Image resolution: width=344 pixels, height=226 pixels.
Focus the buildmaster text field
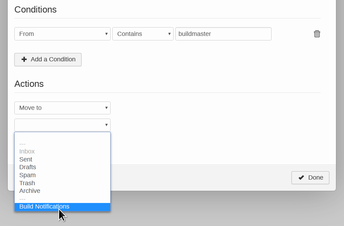click(x=223, y=34)
